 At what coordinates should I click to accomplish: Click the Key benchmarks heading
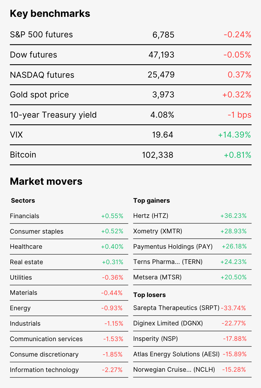[x=50, y=14]
